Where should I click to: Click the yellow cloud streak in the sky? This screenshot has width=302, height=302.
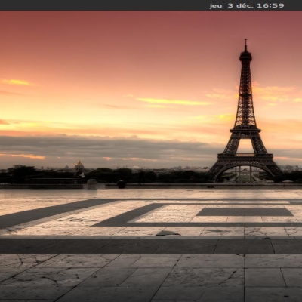click(174, 101)
